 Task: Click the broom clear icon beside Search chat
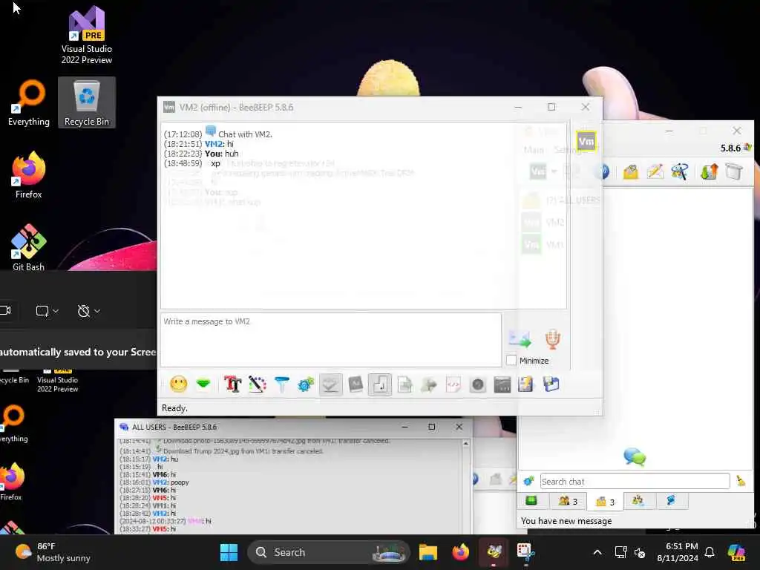(x=741, y=481)
